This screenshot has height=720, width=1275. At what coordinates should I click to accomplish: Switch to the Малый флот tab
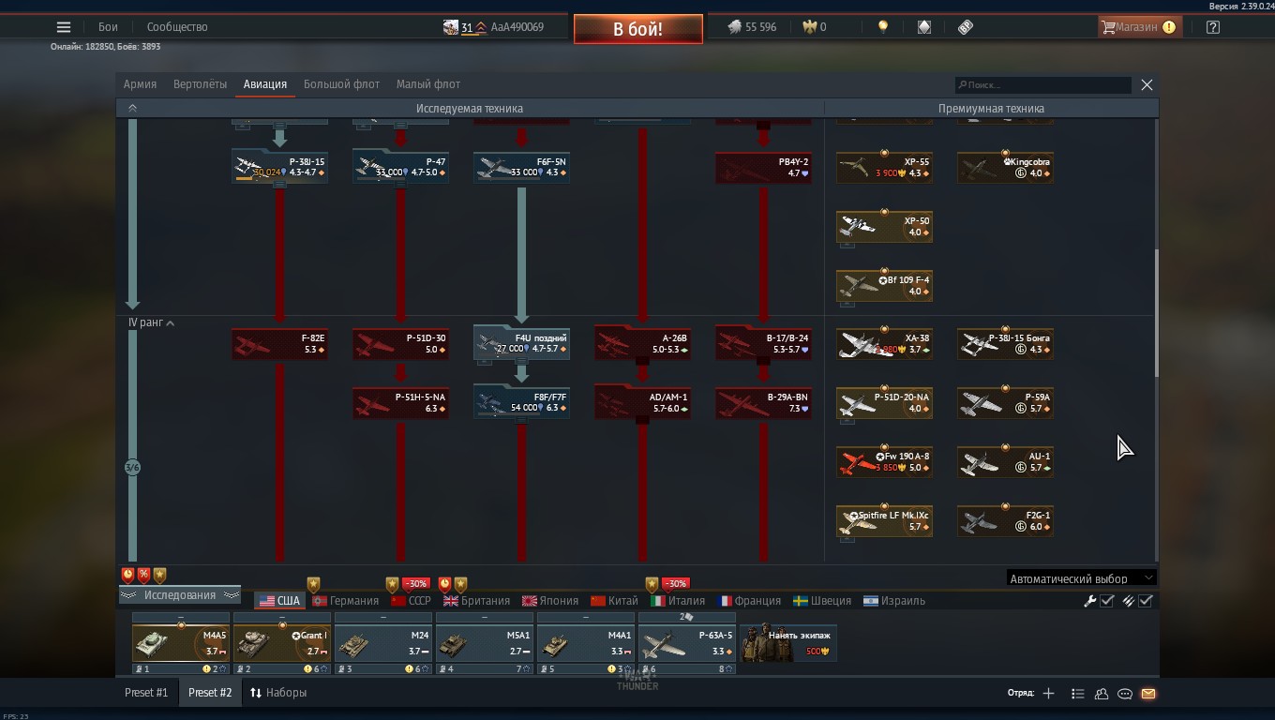(428, 84)
